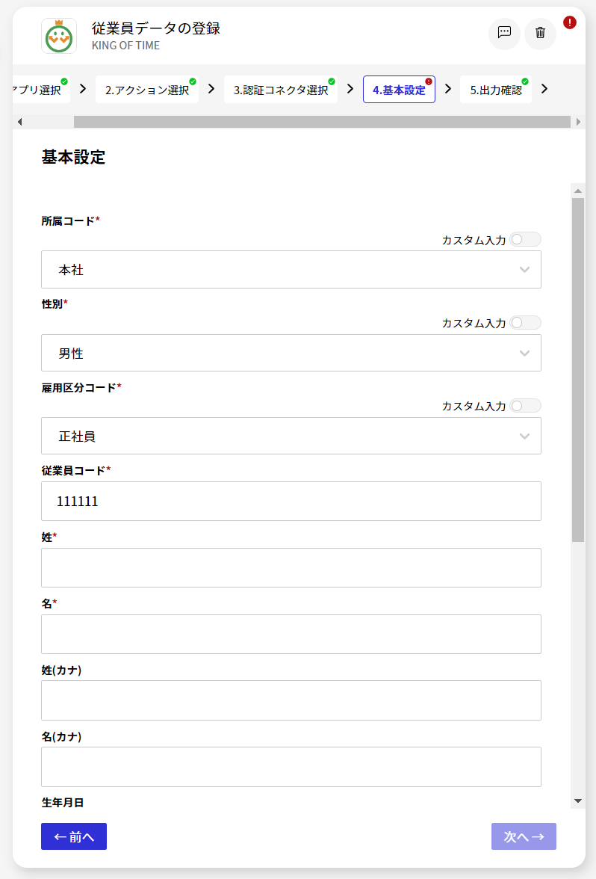
Task: Toggle カスタム入力 switch for 雇用区分コード
Action: (525, 405)
